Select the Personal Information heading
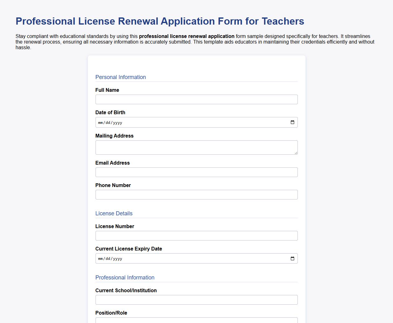The width and height of the screenshot is (393, 323). [x=120, y=77]
